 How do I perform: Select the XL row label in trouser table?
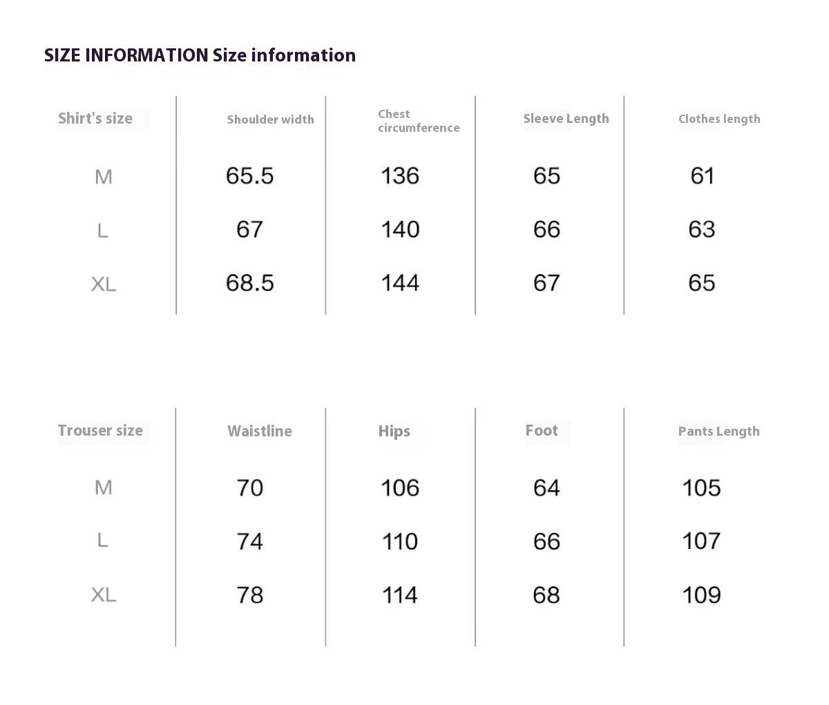coord(104,595)
